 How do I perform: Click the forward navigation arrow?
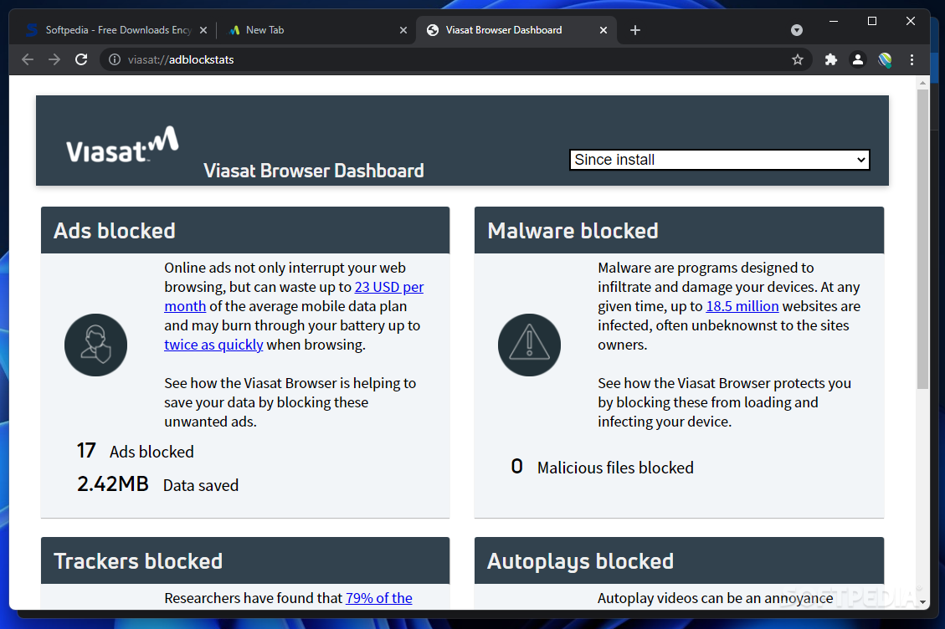[54, 59]
